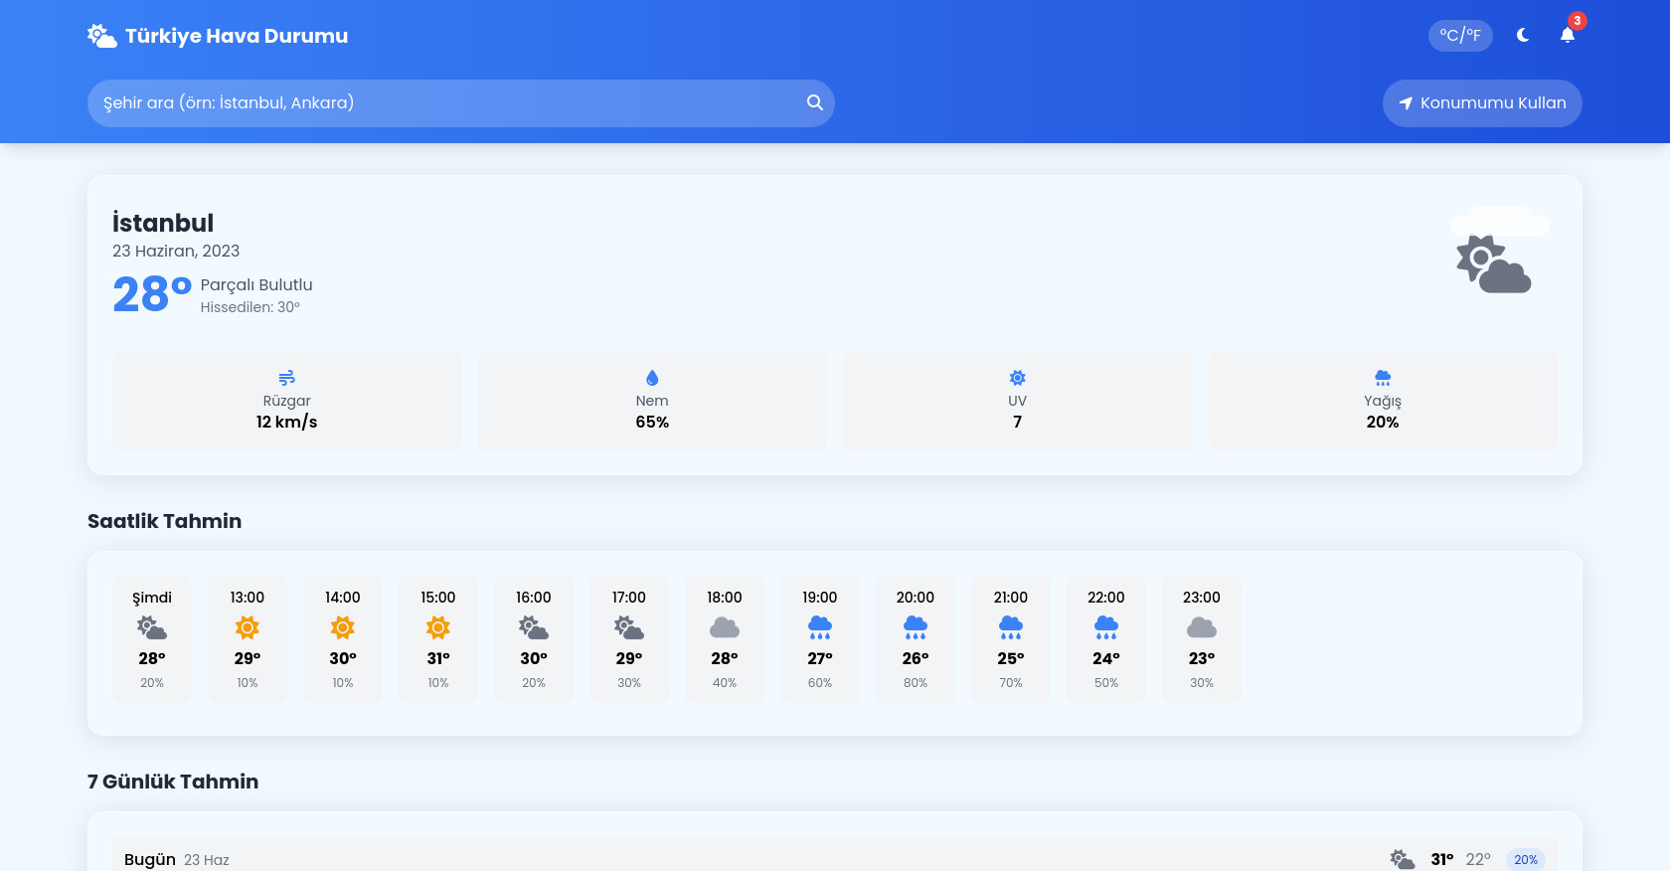
Task: Select the Şimdi hourly forecast card
Action: pyautogui.click(x=152, y=638)
